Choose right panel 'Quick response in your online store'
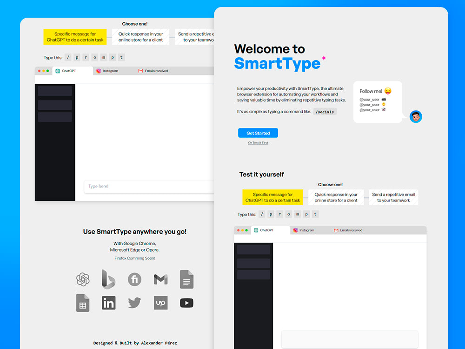This screenshot has width=465, height=349. 336,197
